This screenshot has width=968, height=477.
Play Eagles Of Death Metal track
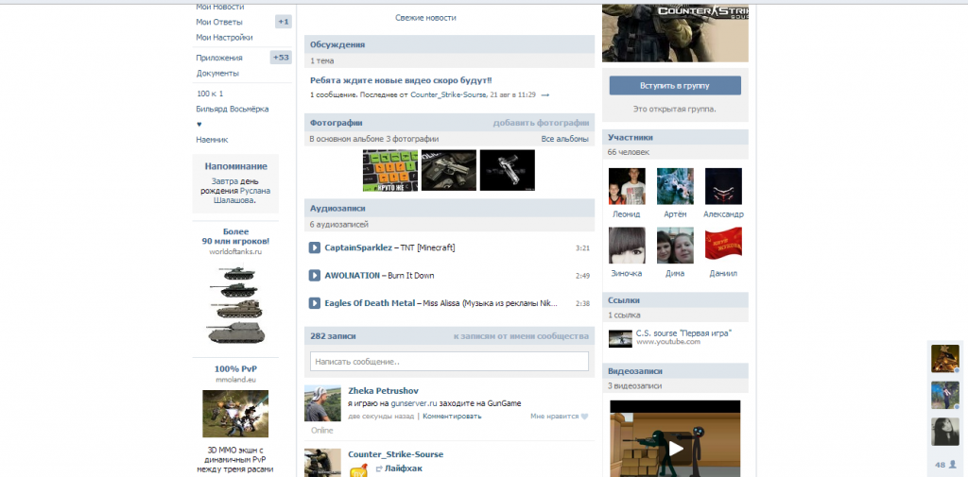[x=315, y=303]
